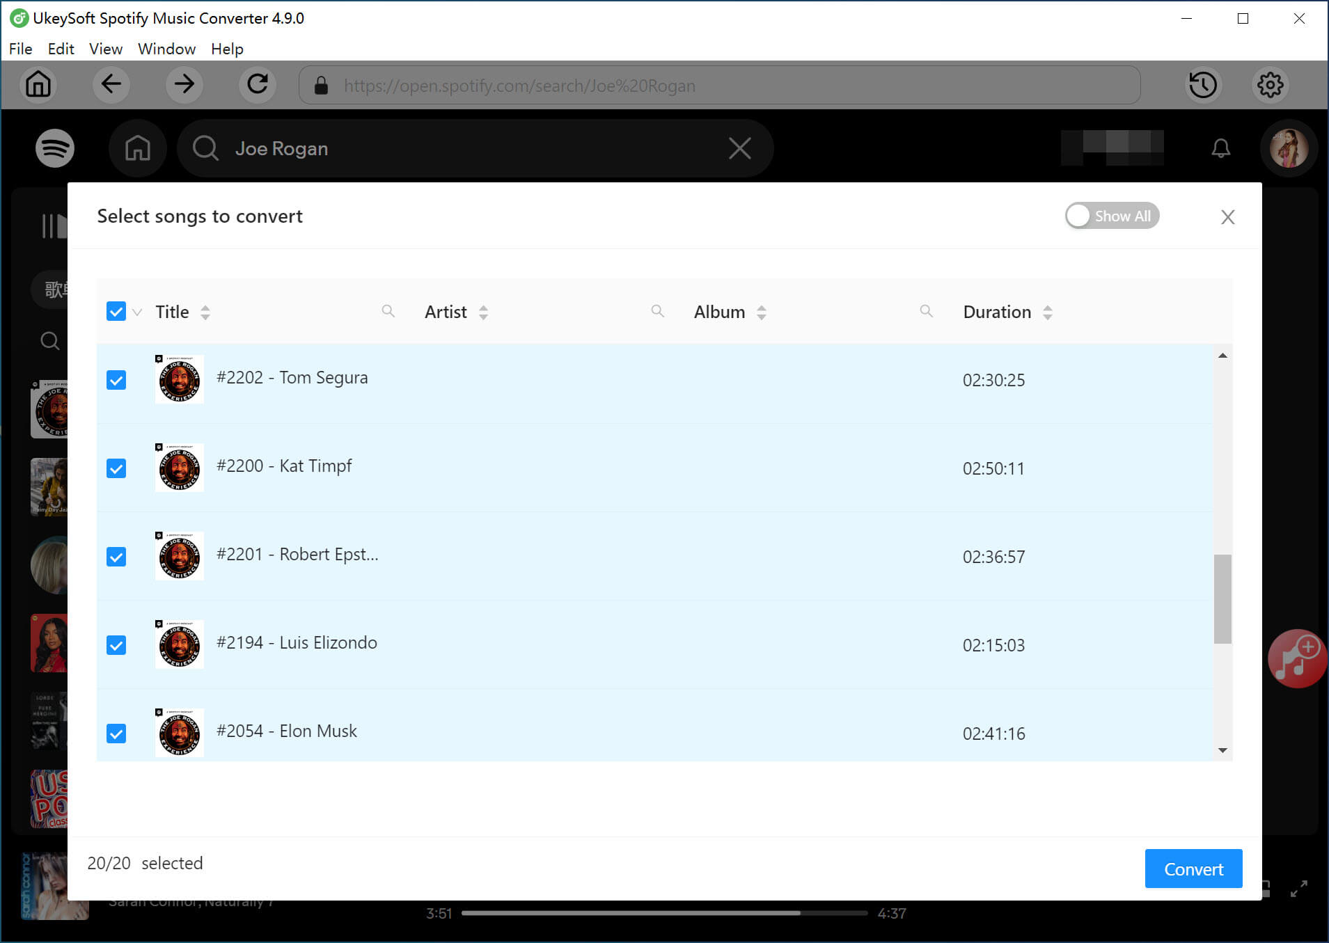This screenshot has width=1329, height=943.
Task: Click the sidebar search magnifier icon
Action: [x=49, y=341]
